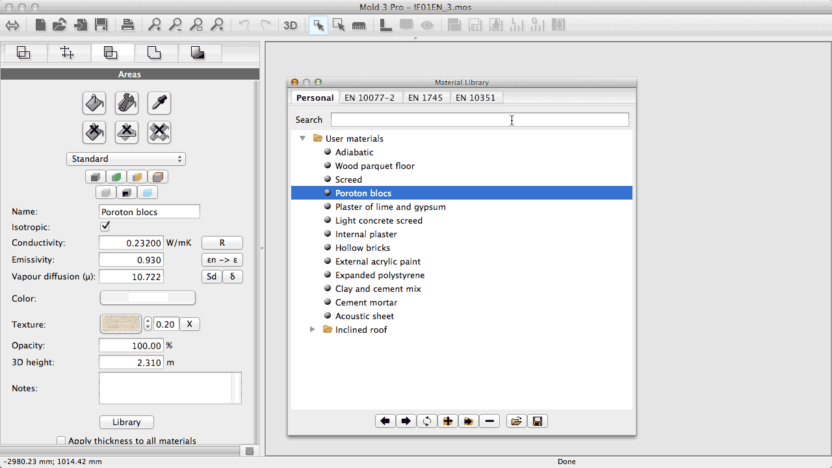The width and height of the screenshot is (832, 468).
Task: Click the 3D view toolbar button
Action: click(291, 25)
